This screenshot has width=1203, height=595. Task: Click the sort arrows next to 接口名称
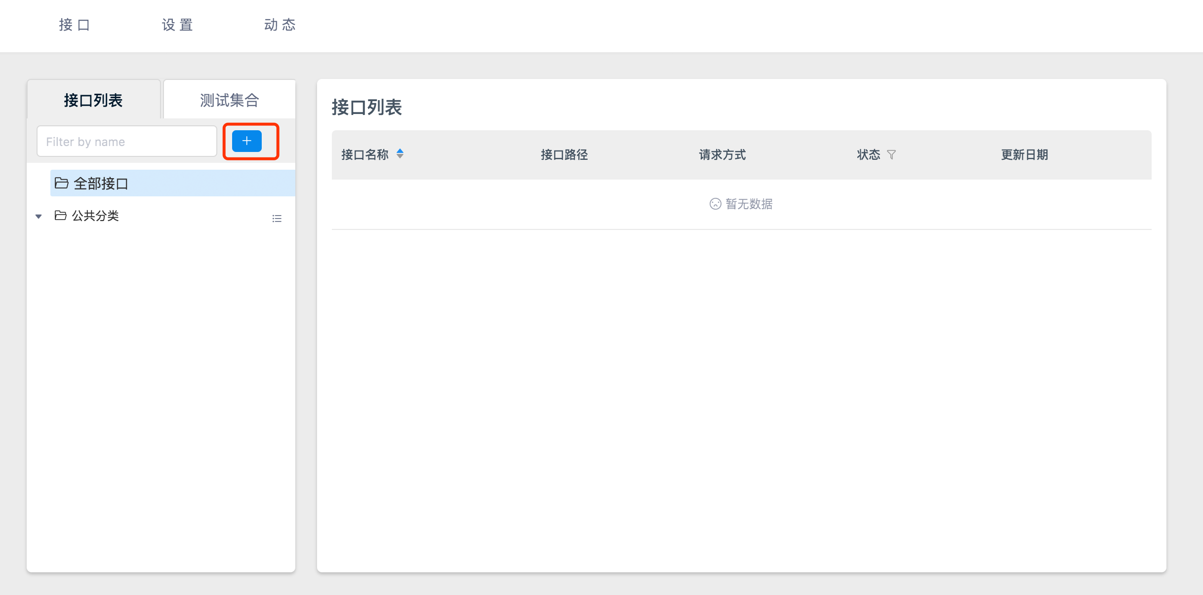click(x=400, y=154)
